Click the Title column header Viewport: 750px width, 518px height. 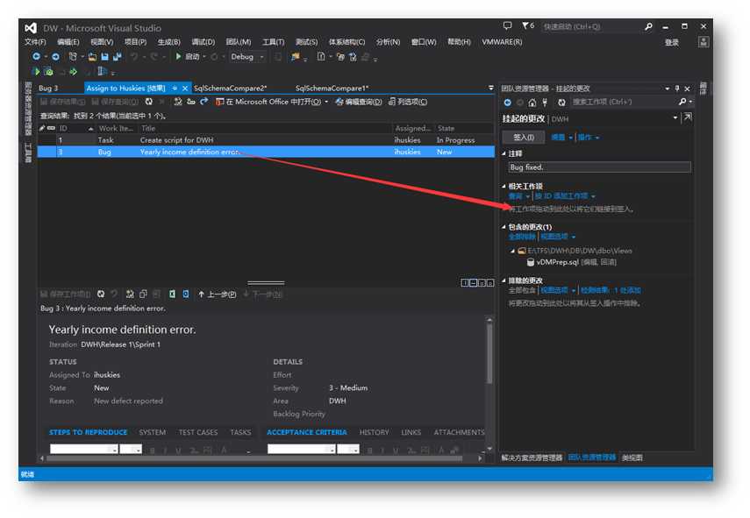pos(265,129)
